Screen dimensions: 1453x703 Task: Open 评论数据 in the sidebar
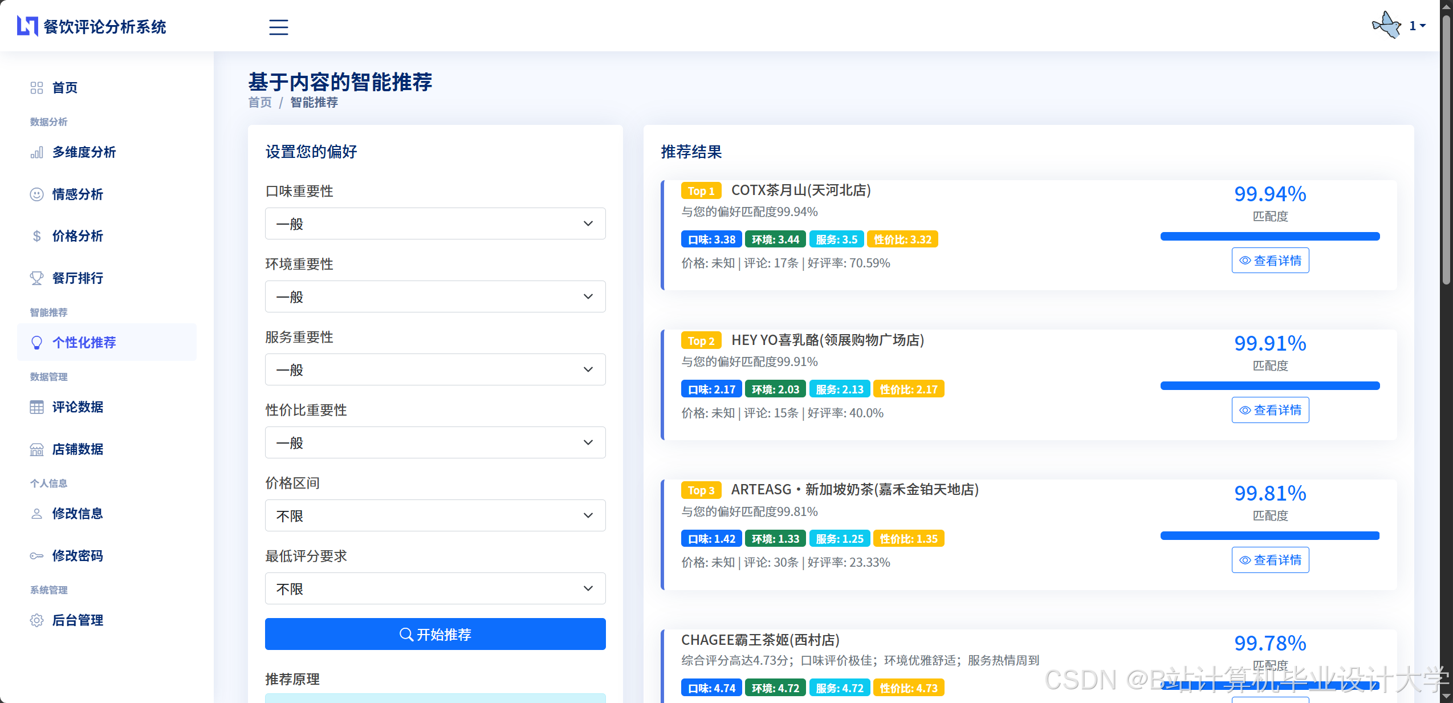point(78,407)
